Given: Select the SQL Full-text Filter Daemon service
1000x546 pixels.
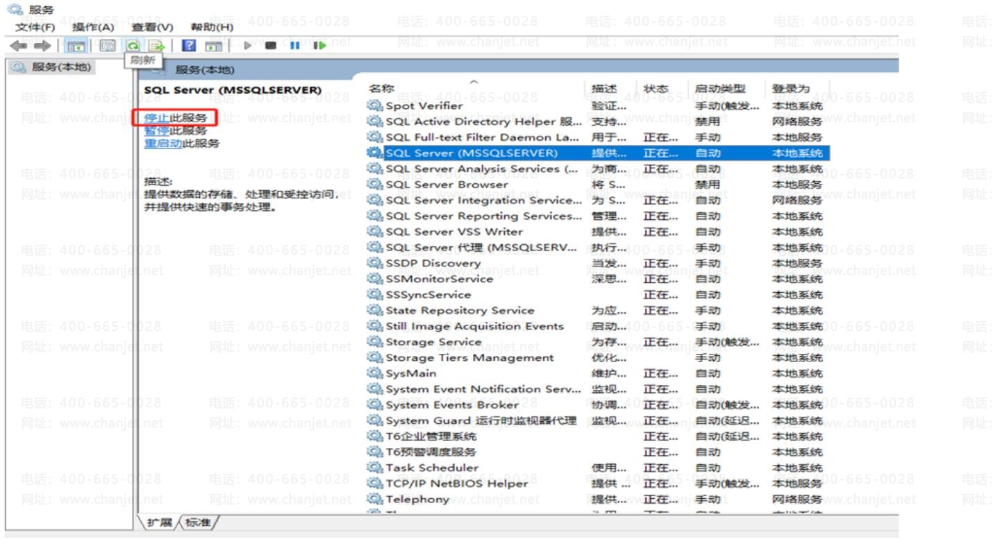Looking at the screenshot, I should pyautogui.click(x=597, y=137).
